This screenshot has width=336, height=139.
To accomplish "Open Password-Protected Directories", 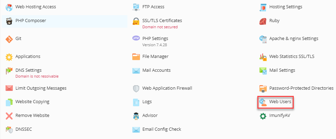I will coord(301,88).
